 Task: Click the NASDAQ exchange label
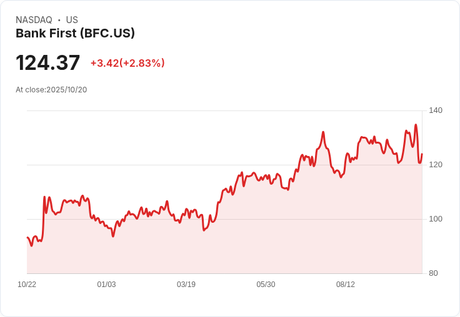[x=34, y=20]
